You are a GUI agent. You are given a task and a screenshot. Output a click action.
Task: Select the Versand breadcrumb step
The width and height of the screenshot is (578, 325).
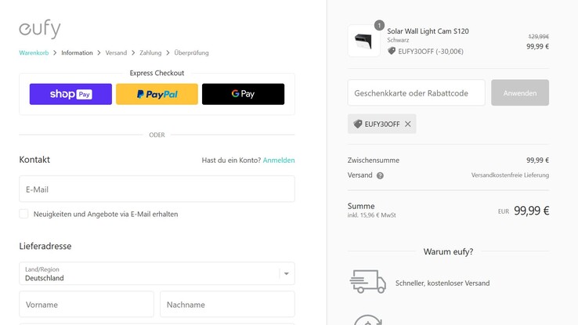coord(116,52)
